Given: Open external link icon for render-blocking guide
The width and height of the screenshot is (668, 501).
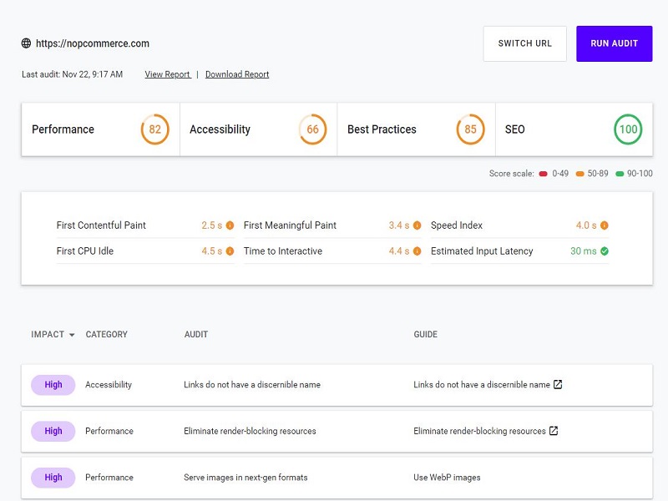Looking at the screenshot, I should (554, 431).
